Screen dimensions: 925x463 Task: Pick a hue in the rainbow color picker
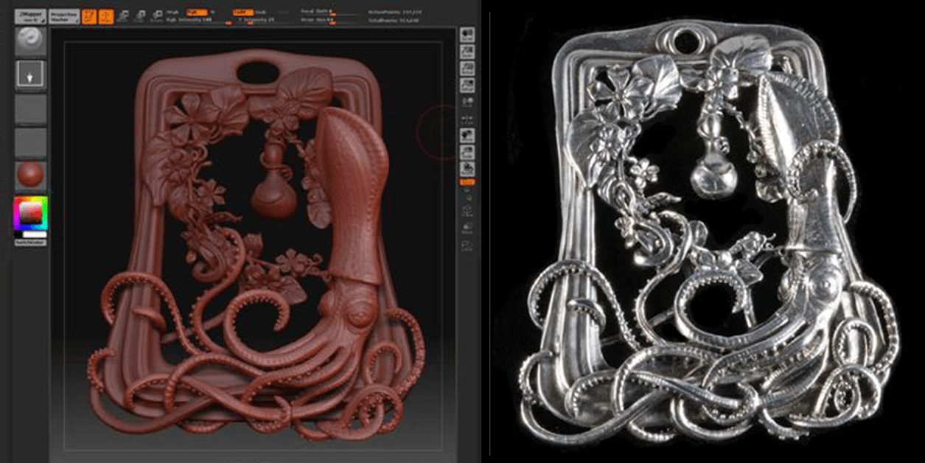pyautogui.click(x=30, y=214)
